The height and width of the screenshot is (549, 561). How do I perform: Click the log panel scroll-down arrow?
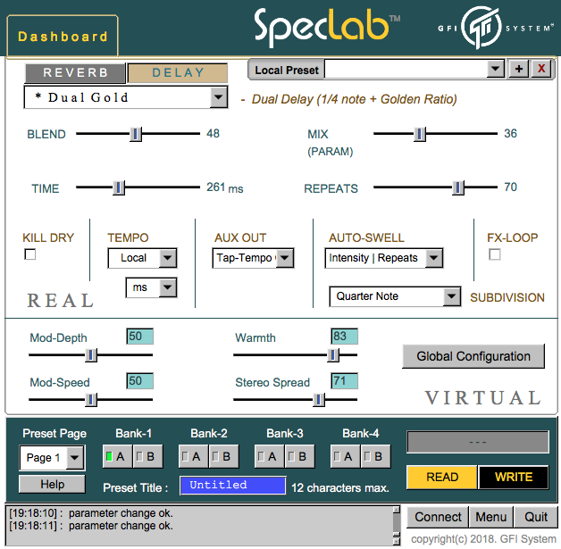pyautogui.click(x=397, y=542)
